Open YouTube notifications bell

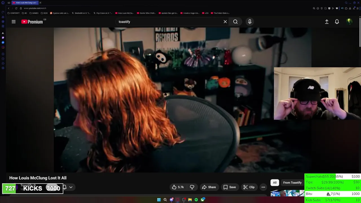tap(337, 22)
